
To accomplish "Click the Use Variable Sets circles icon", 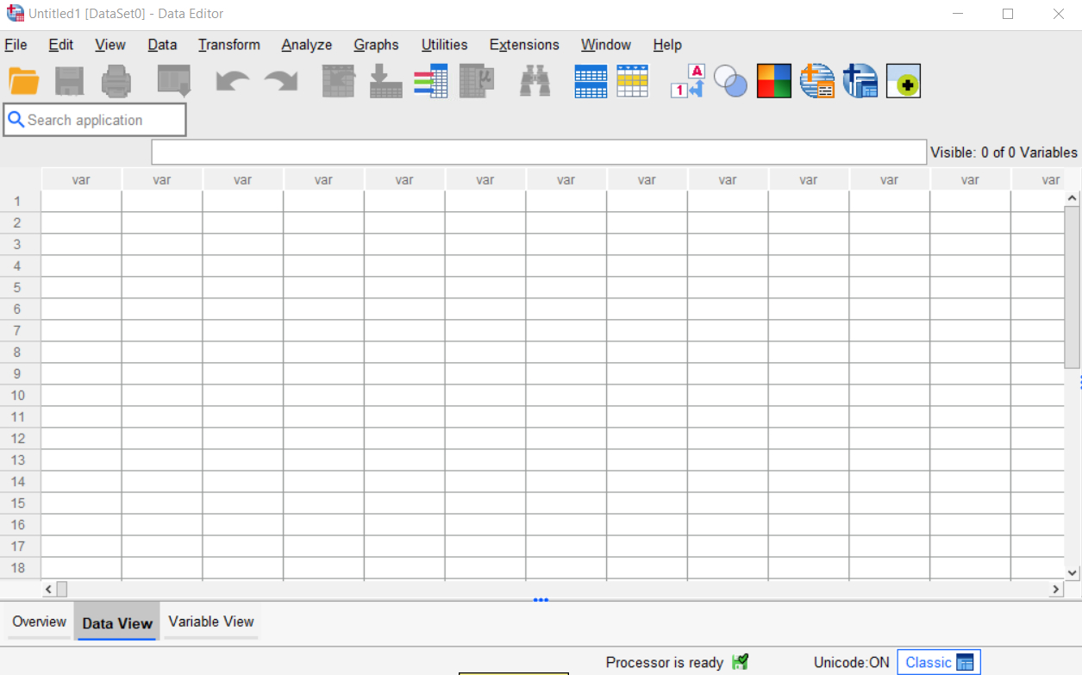I will 730,81.
